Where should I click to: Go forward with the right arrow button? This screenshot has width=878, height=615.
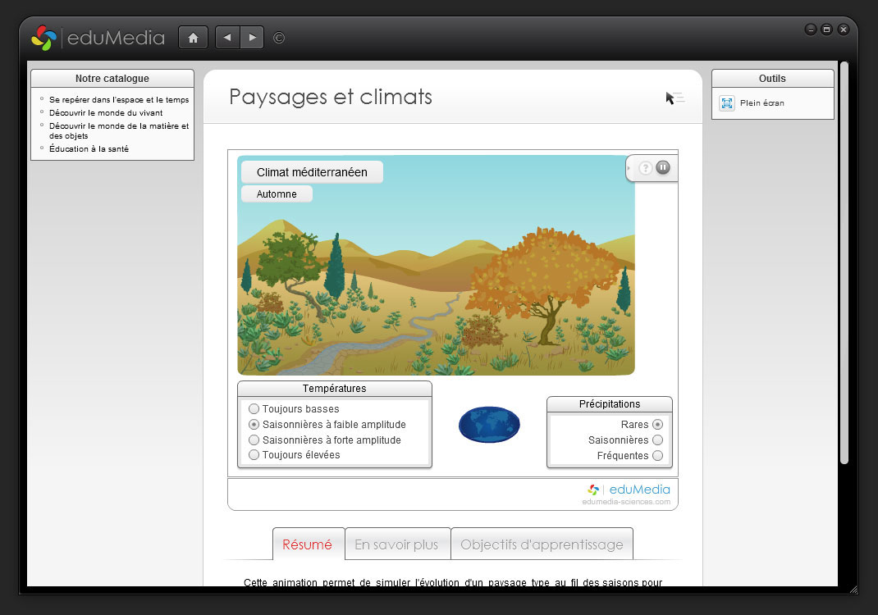coord(252,38)
